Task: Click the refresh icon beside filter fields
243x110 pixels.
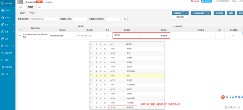Action: click(x=124, y=19)
